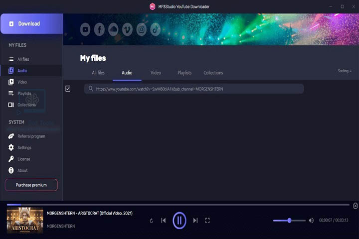Click the MP3Studio logo in title bar
Screen dimensions: 359x239
[x=152, y=6]
